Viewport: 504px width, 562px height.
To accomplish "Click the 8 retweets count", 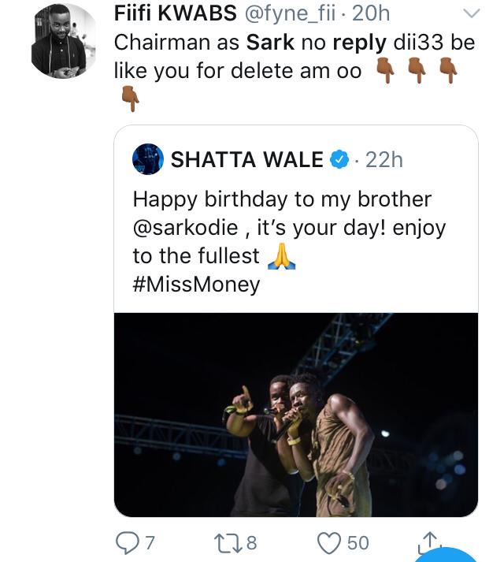I will (x=252, y=542).
